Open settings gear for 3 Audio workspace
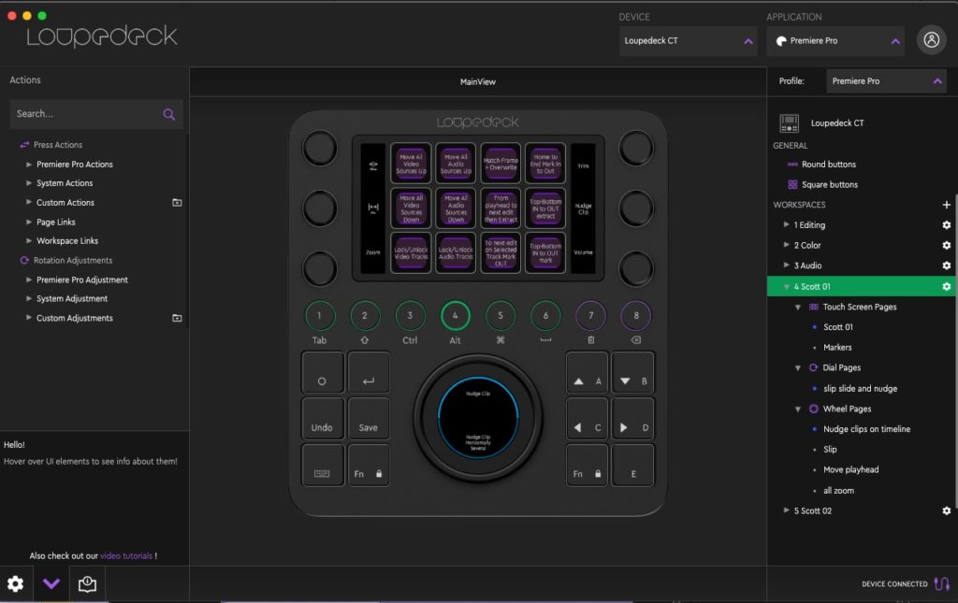 pos(946,266)
